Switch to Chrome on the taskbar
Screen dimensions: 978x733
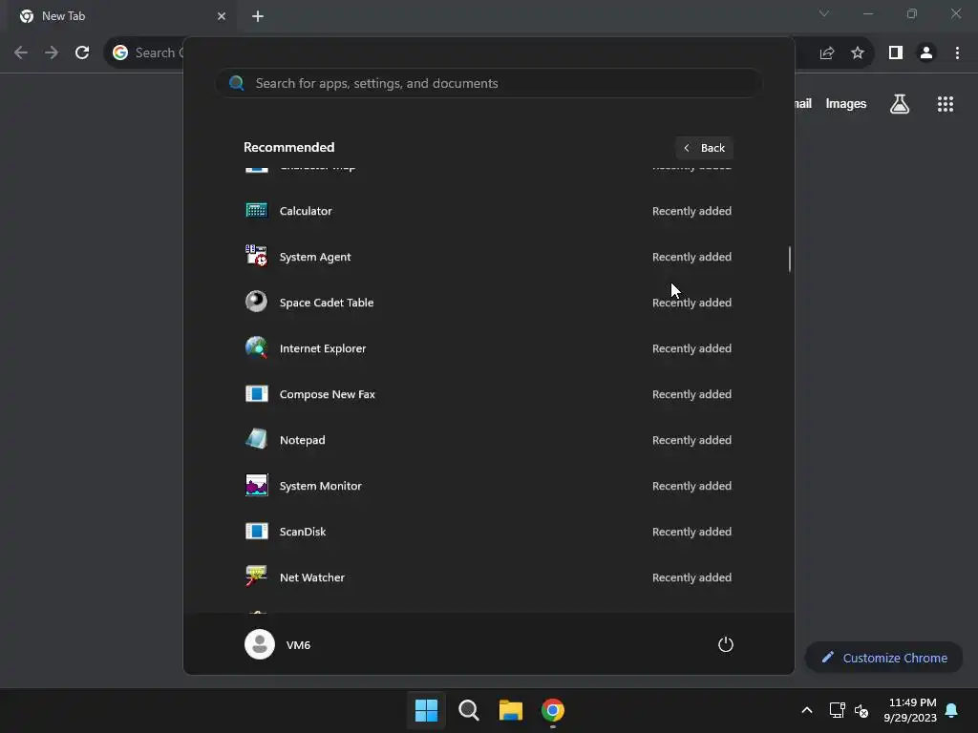pyautogui.click(x=553, y=710)
